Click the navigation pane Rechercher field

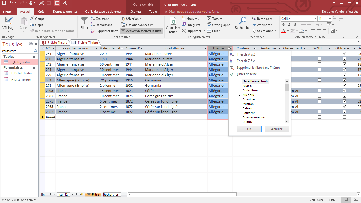coord(17,51)
